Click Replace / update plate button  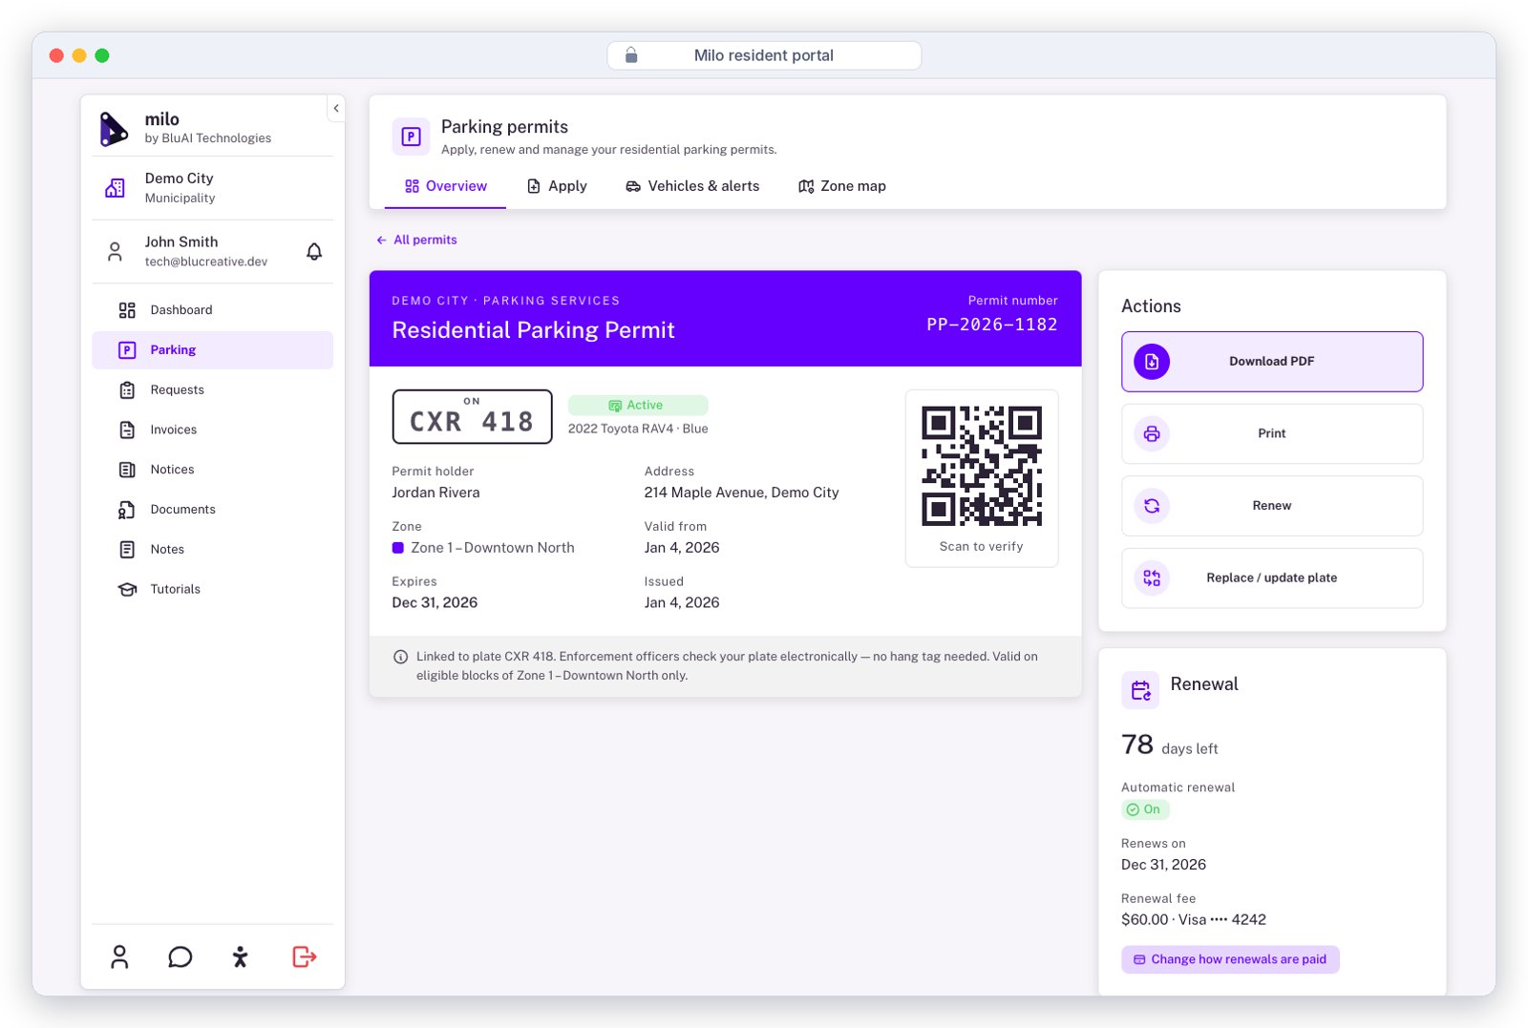point(1272,578)
